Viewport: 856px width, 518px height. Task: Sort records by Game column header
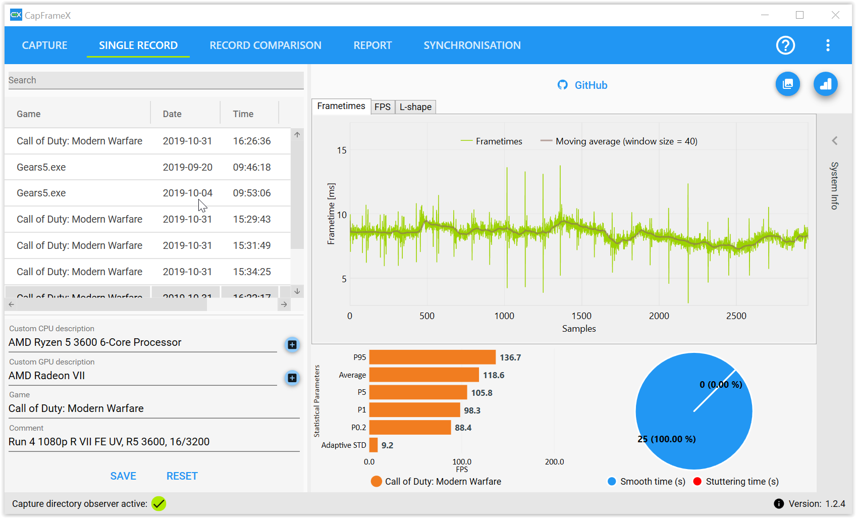click(x=78, y=114)
